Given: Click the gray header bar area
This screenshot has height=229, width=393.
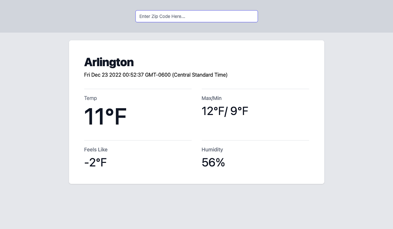Looking at the screenshot, I should pyautogui.click(x=49, y=16).
